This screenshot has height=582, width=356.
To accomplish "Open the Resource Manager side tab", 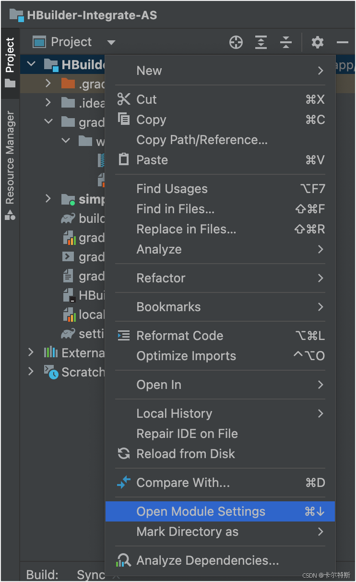I will click(x=10, y=165).
